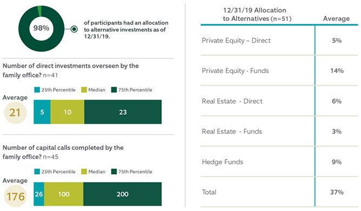
Task: Click the dark green bar labeled 23
Action: pos(123,112)
